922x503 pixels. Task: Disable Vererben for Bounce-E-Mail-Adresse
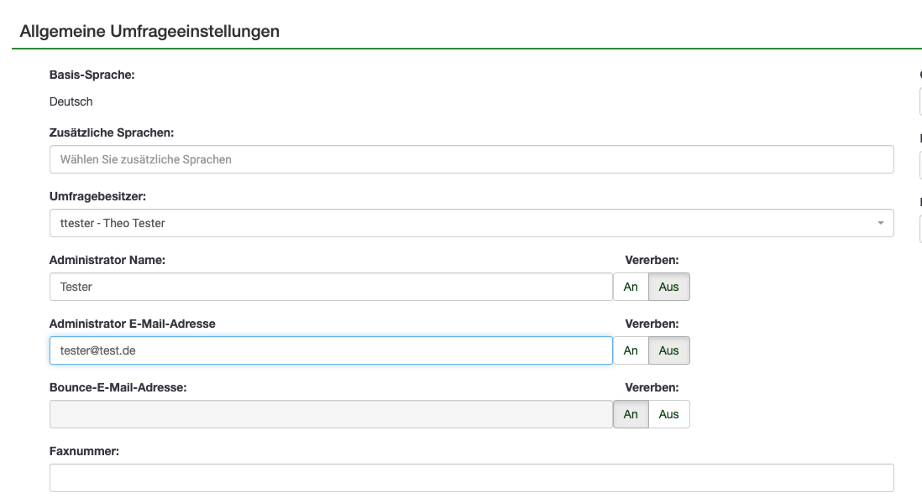tap(669, 414)
